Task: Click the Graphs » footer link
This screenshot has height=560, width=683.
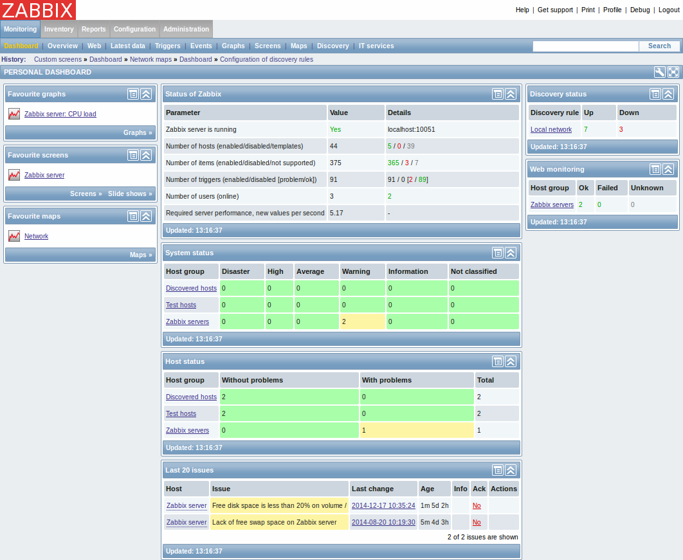Action: pyautogui.click(x=138, y=133)
